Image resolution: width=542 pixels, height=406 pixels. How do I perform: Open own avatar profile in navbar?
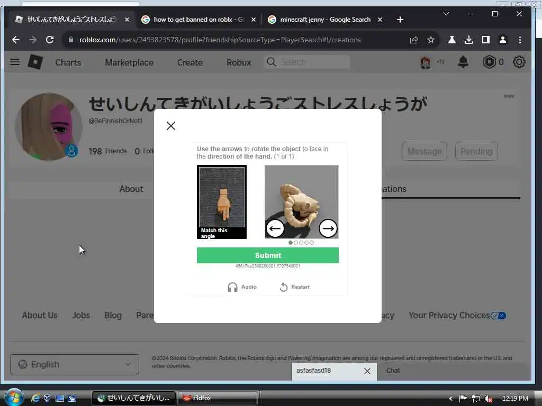click(x=426, y=62)
